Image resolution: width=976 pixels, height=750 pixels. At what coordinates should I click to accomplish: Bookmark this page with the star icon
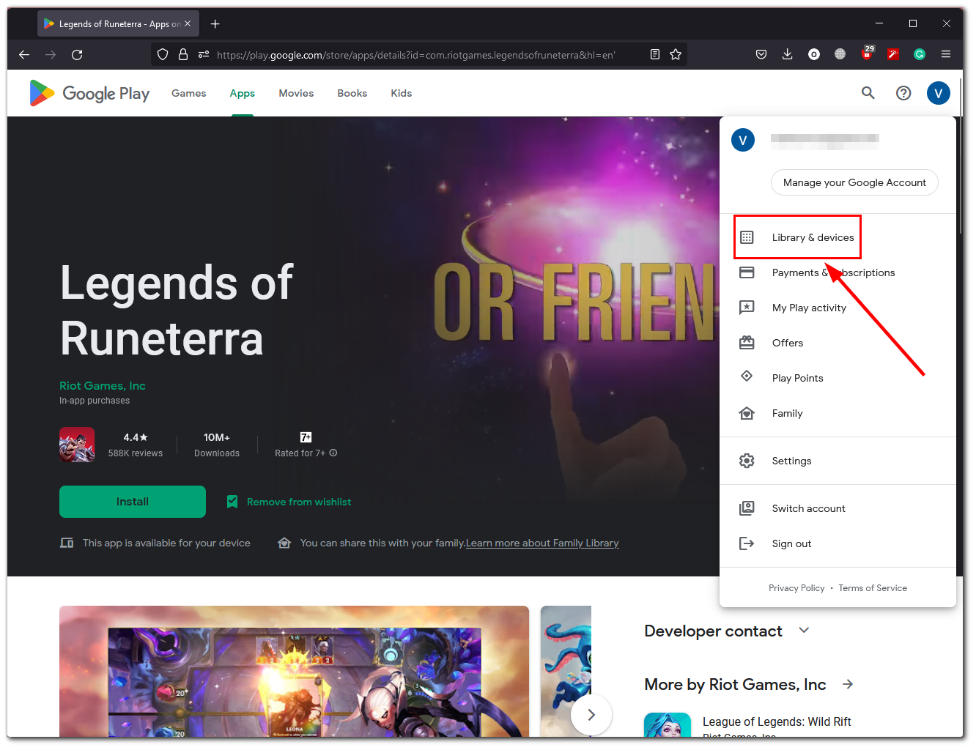pyautogui.click(x=676, y=54)
